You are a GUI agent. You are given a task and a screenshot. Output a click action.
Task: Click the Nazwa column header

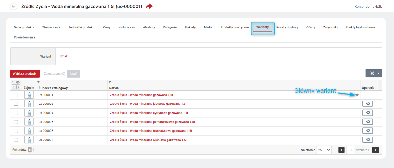(114, 88)
